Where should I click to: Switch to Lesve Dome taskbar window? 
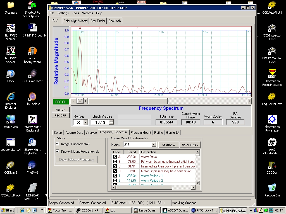click(147, 210)
